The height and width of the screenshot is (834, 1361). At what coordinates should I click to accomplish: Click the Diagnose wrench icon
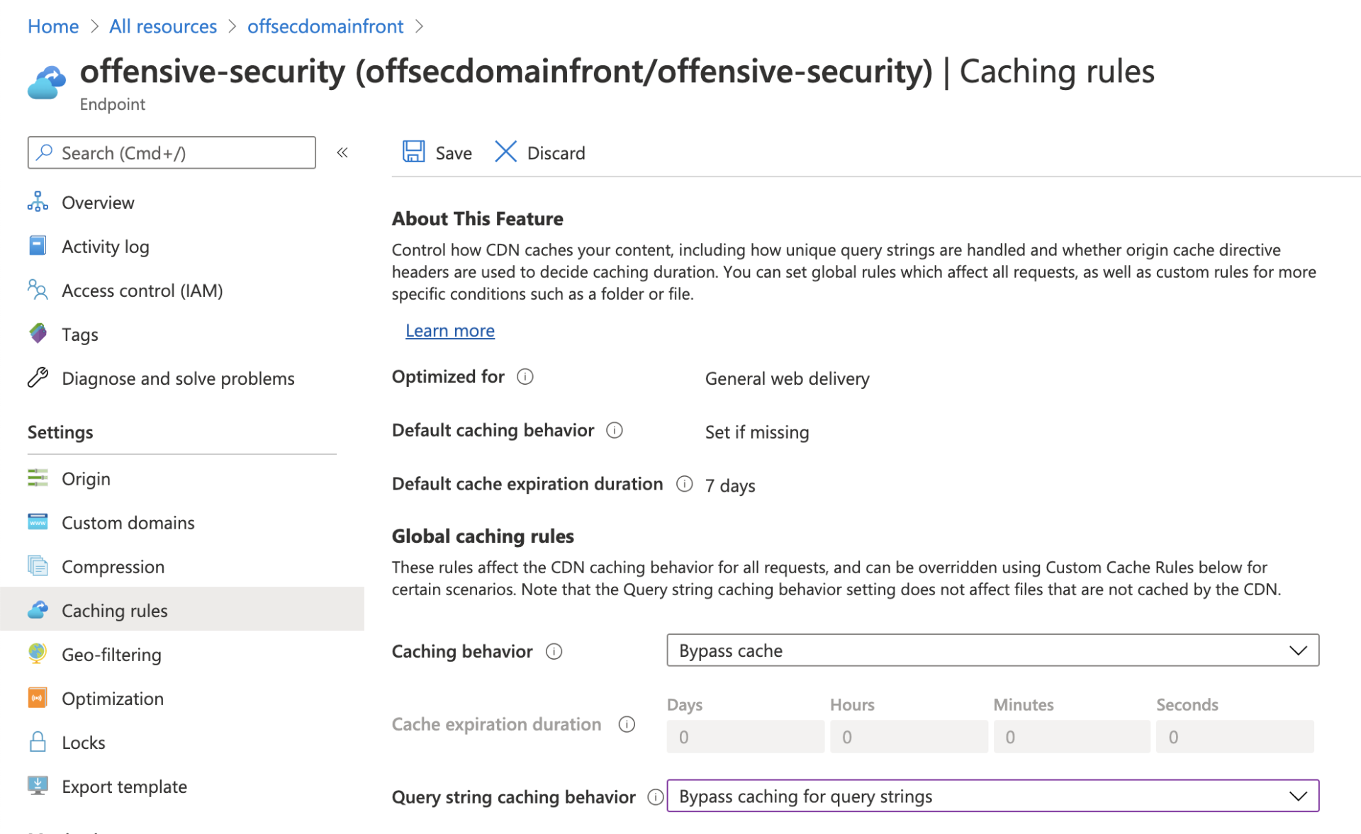tap(38, 378)
